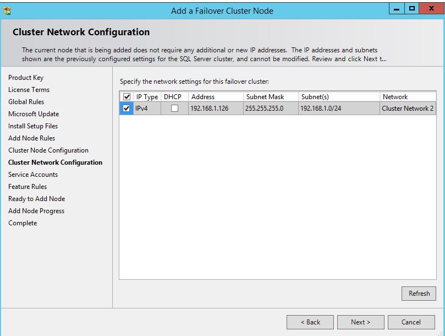Viewport: 445px width, 336px height.
Task: Go to next step with Next button
Action: pos(360,322)
